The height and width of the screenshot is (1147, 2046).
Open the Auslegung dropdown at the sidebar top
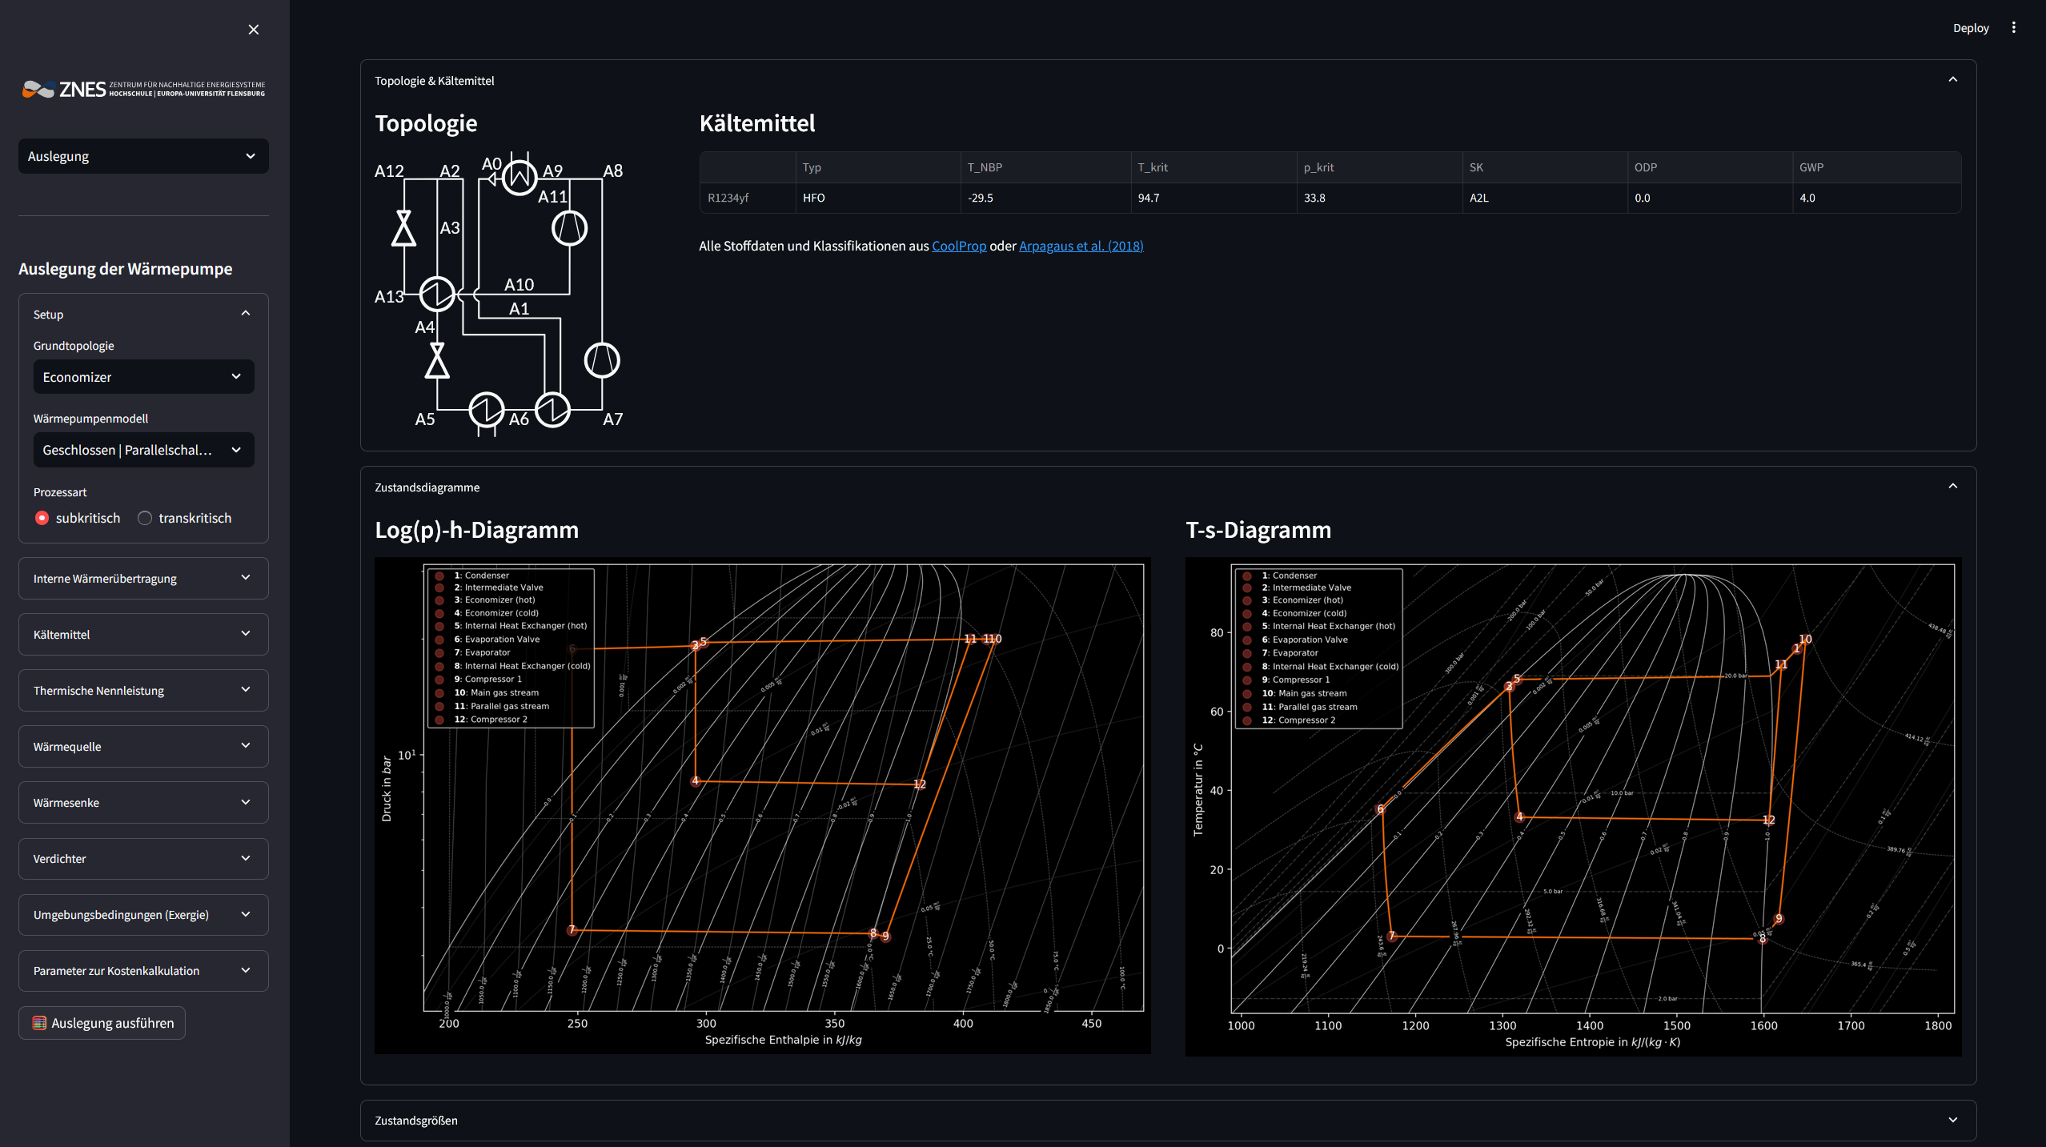(142, 156)
